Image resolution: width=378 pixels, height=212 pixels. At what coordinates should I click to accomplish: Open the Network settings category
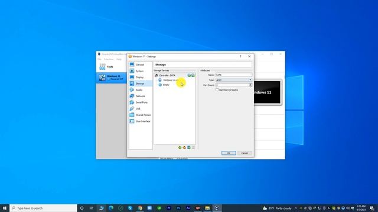click(x=141, y=96)
